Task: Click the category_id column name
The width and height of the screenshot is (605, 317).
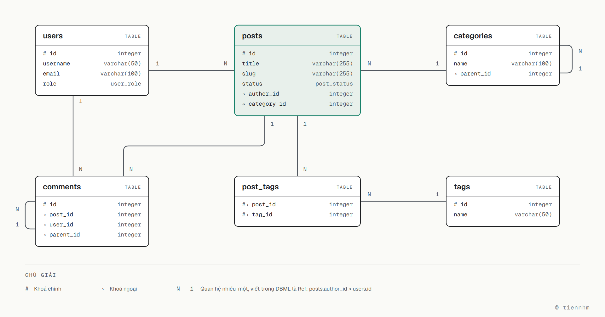Action: point(267,104)
